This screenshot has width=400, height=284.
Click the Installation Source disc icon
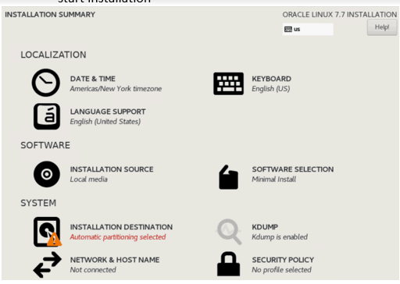[47, 174]
